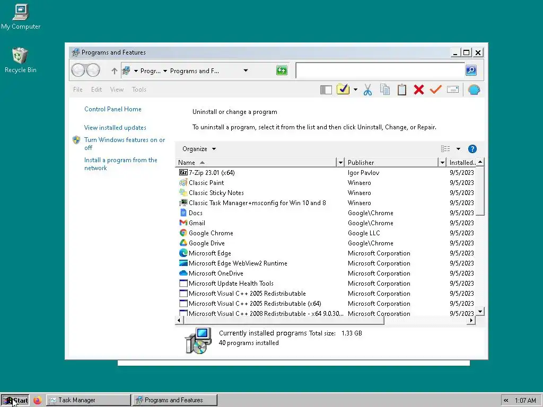
Task: Click the horizontal scrollbar right arrow
Action: [x=471, y=321]
